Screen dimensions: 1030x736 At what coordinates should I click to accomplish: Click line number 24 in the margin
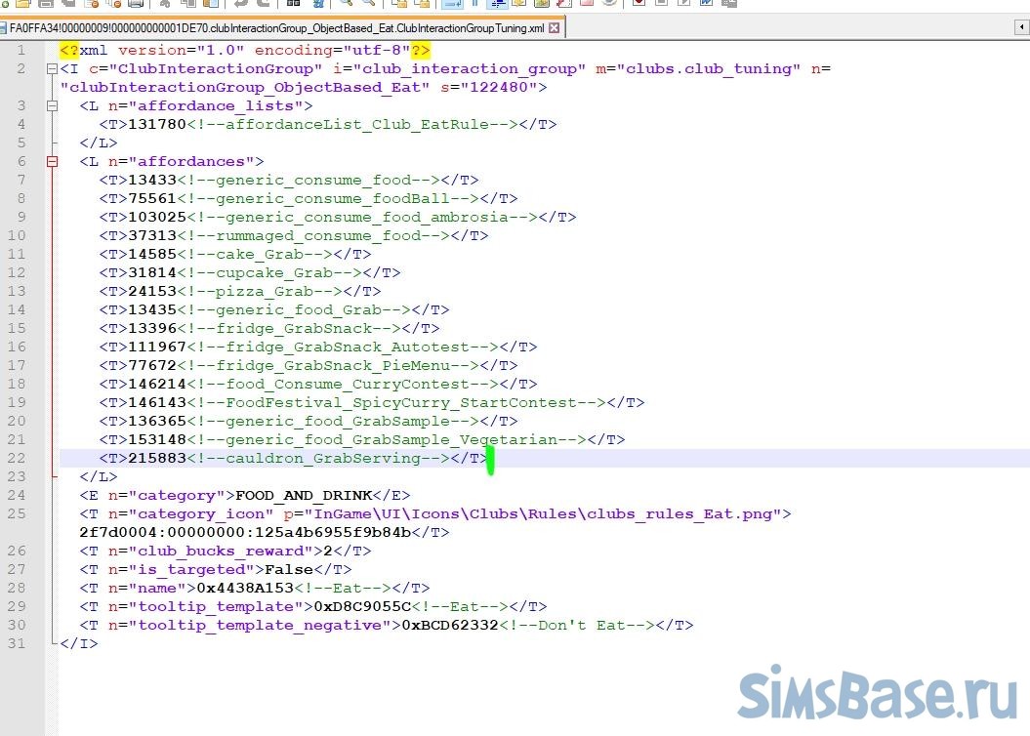(x=21, y=495)
